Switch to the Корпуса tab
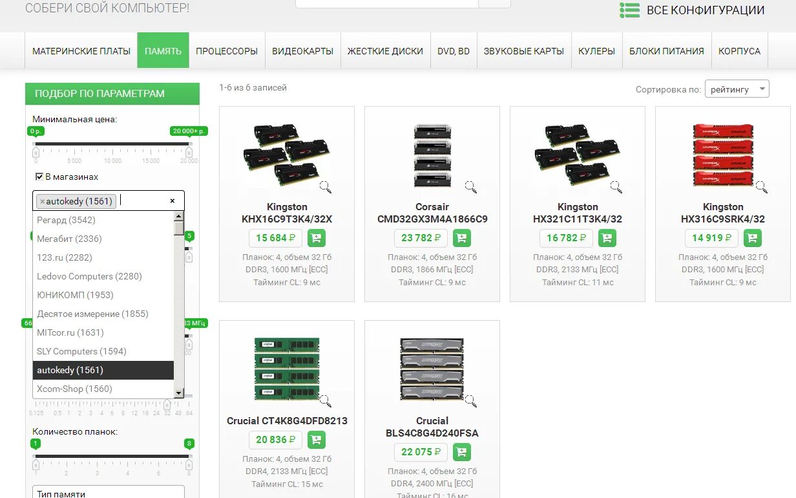 [x=740, y=50]
